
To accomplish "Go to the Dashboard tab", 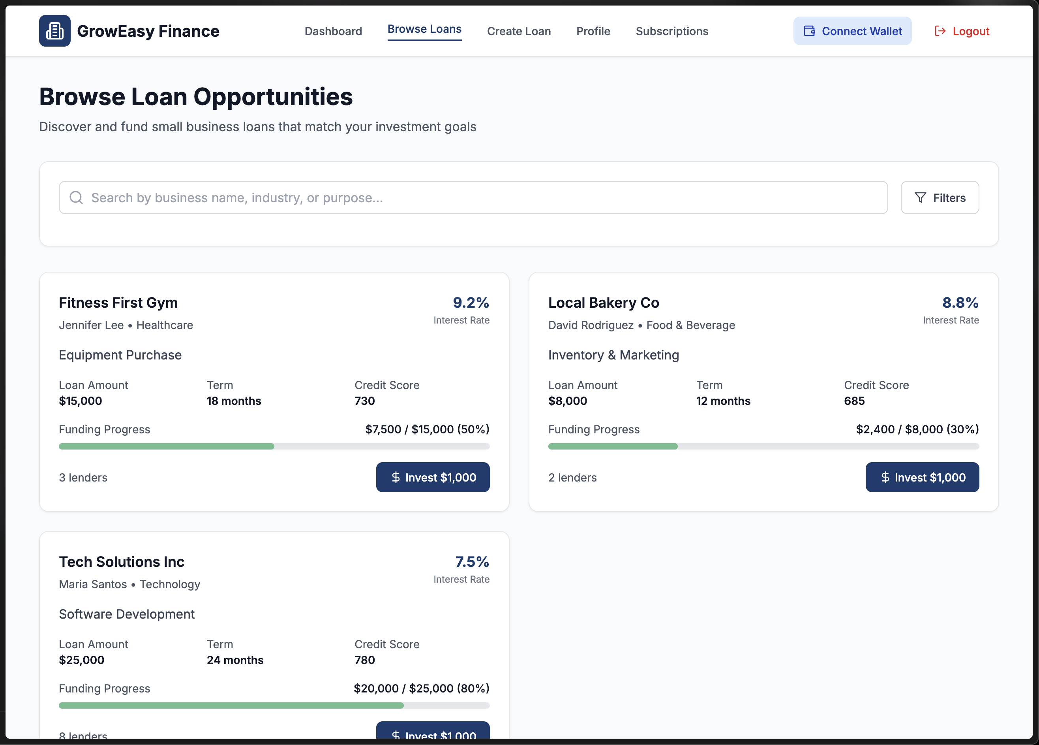I will point(333,31).
